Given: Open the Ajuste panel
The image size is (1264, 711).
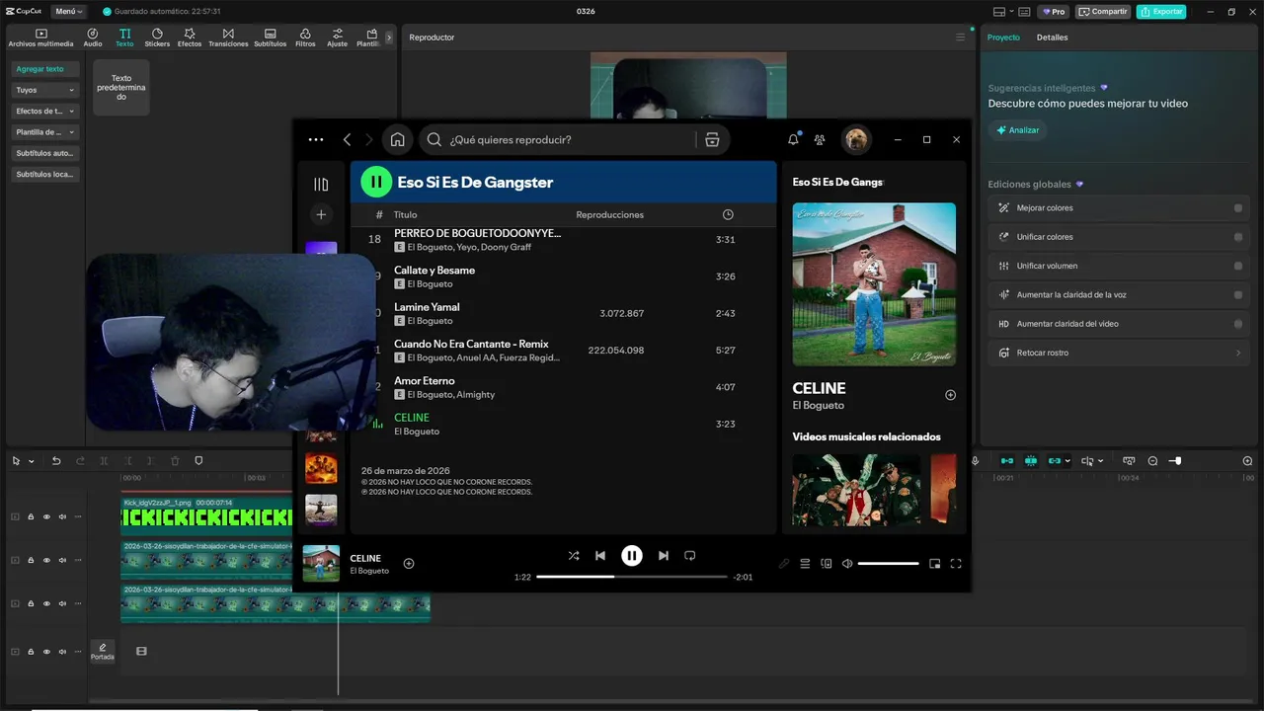Looking at the screenshot, I should 338,38.
